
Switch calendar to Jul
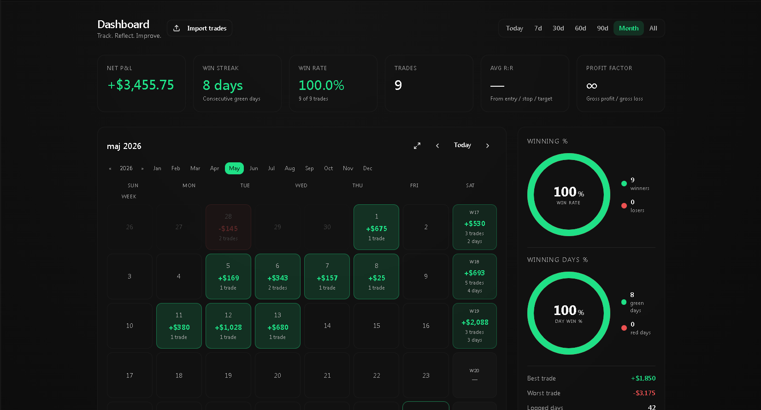(271, 168)
